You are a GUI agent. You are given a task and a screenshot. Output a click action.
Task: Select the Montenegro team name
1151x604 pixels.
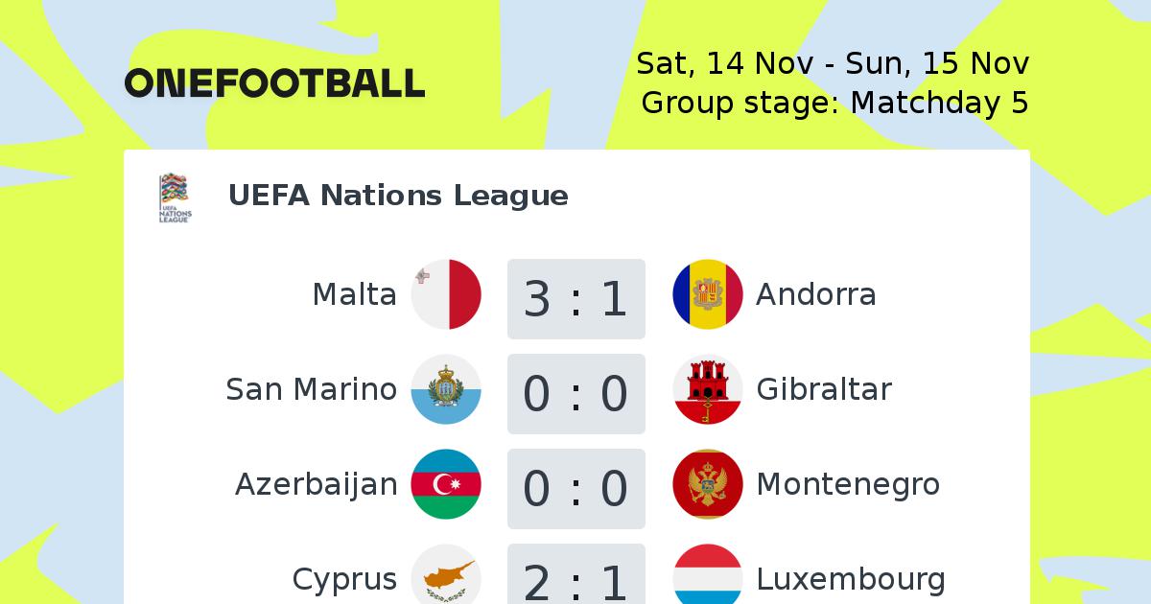pyautogui.click(x=848, y=485)
